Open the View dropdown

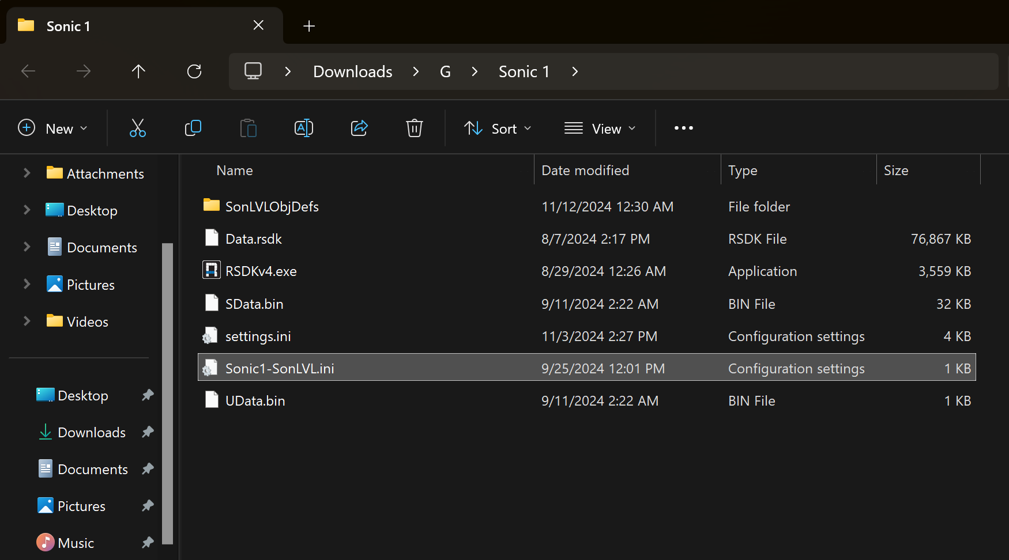pos(600,128)
